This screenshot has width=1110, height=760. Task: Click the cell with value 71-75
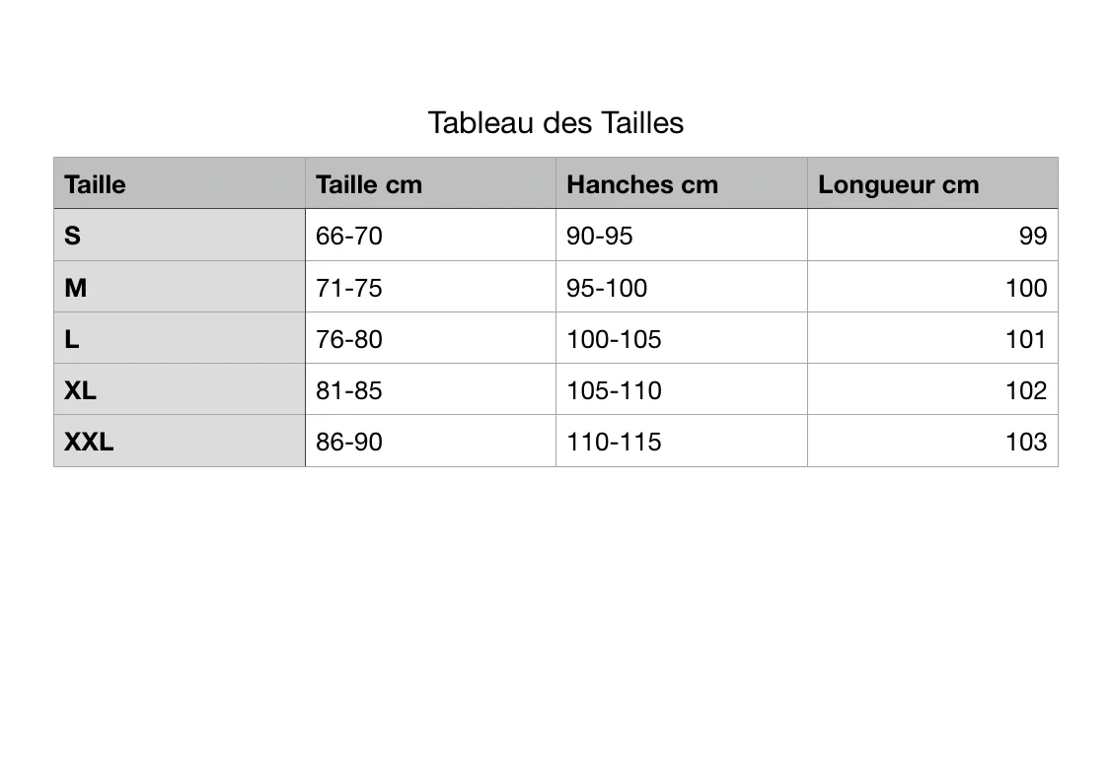[x=348, y=288]
